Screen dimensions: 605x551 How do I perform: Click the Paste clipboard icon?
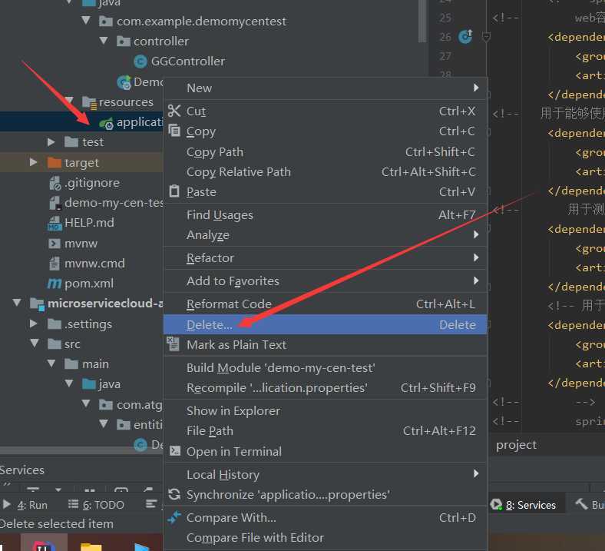174,191
